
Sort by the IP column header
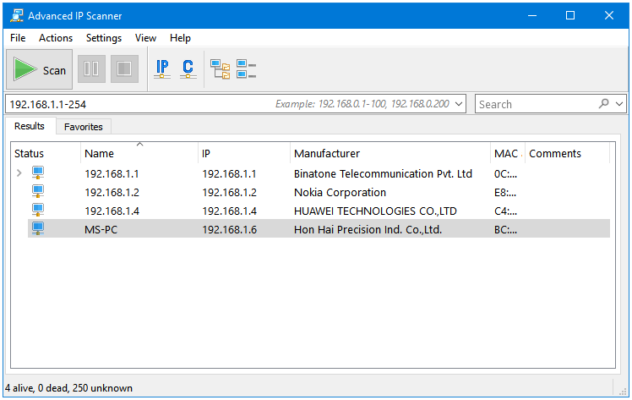pos(244,154)
